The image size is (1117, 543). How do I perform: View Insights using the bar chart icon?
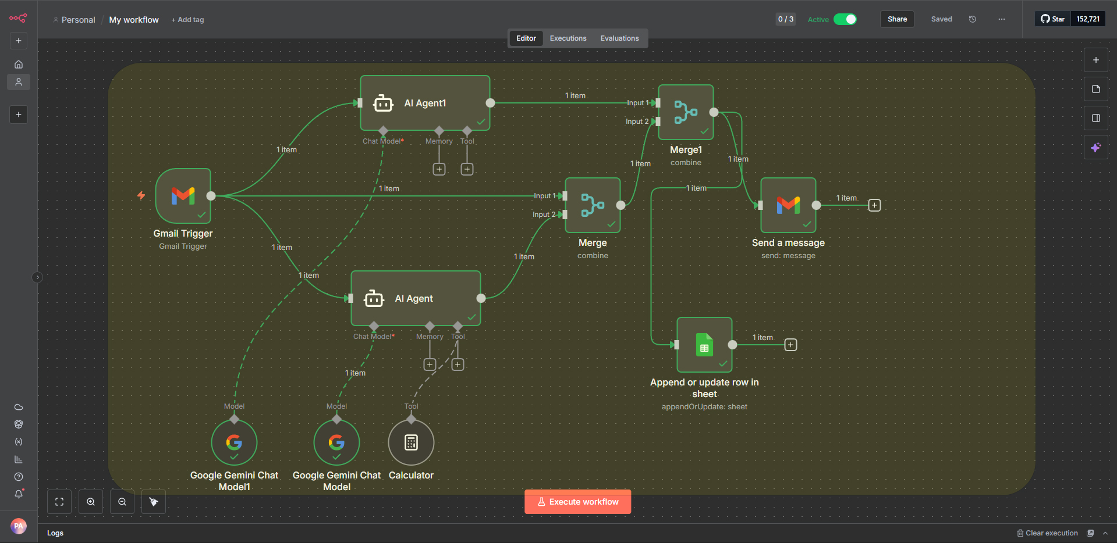(18, 459)
